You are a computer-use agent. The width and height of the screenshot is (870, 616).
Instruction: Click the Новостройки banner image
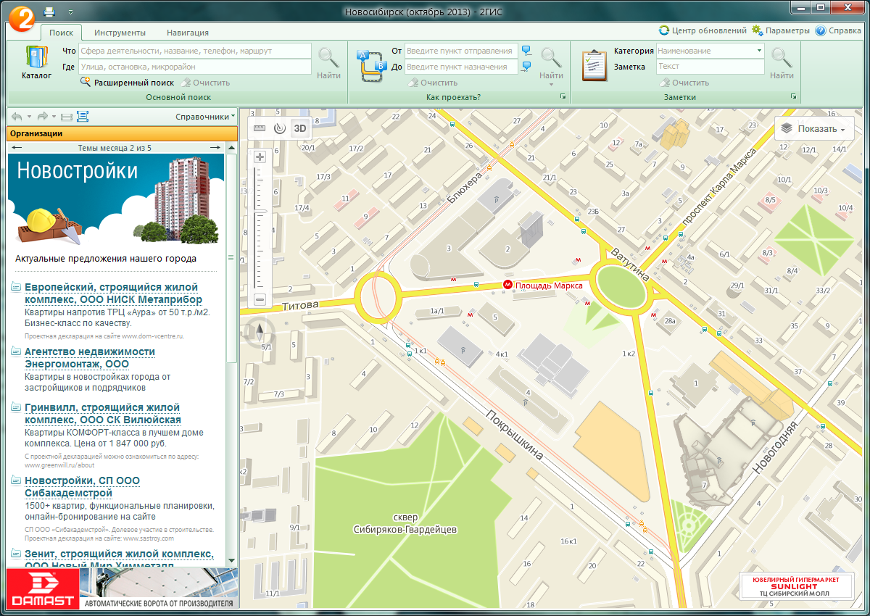117,200
